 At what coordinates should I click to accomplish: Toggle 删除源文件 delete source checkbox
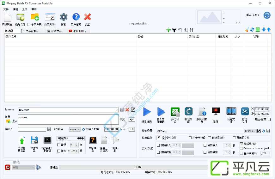point(209,138)
